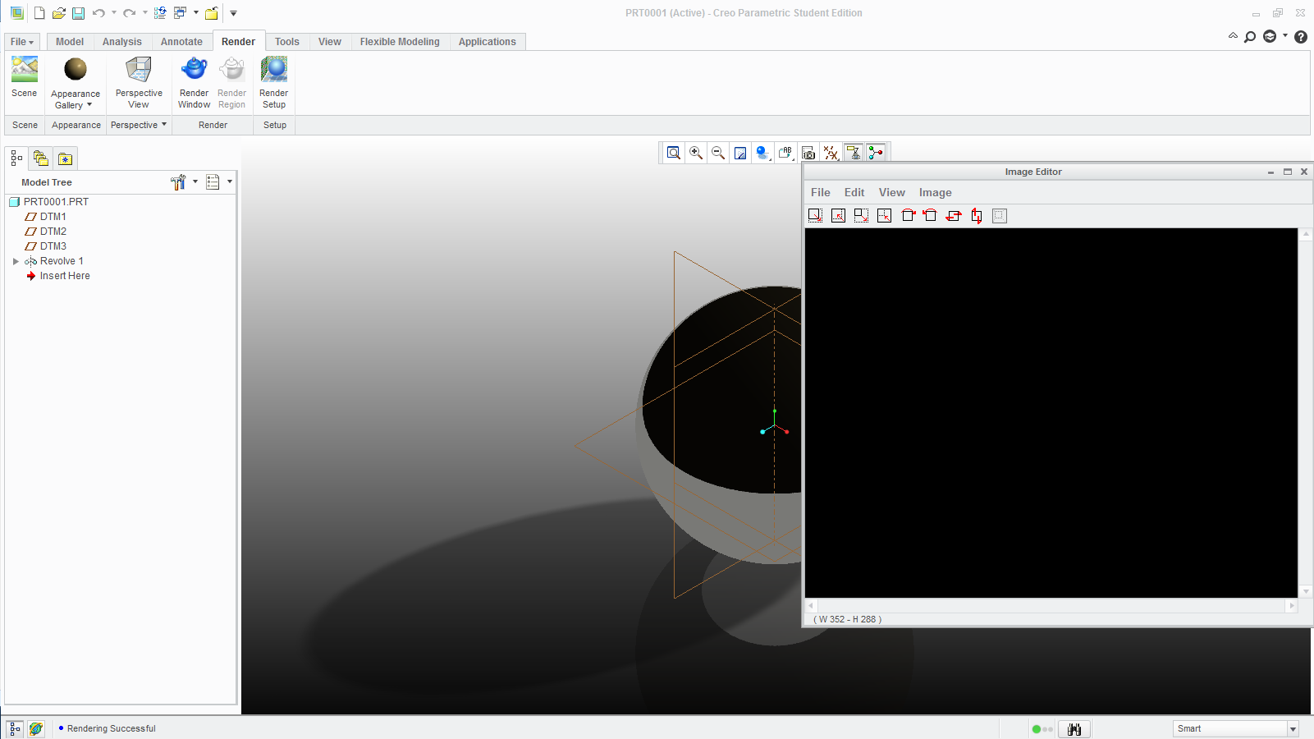Expand the Revolve 1 tree node

point(16,260)
